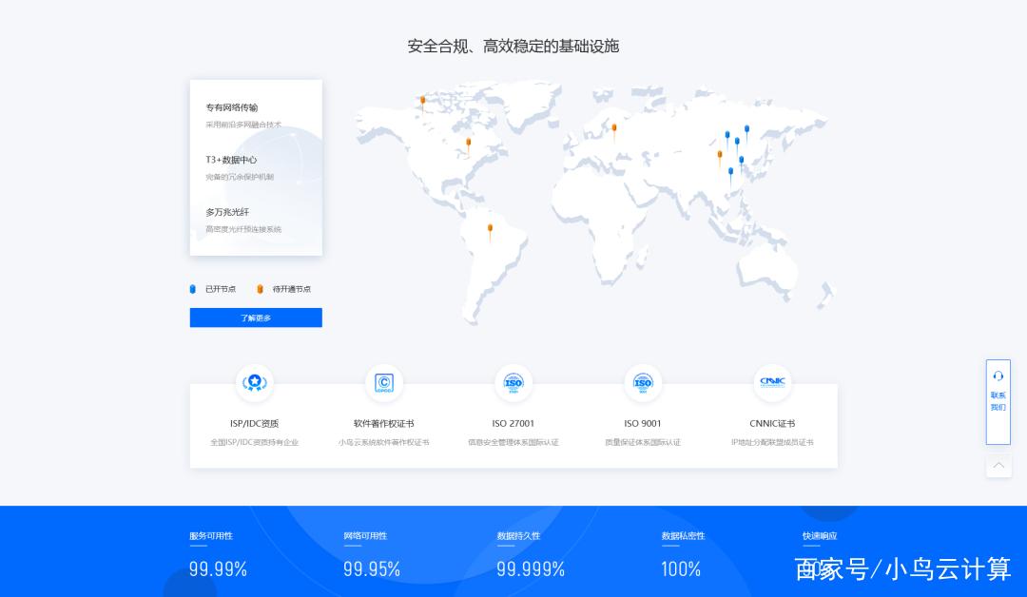Click 信息安全管理体系国际认证 description
This screenshot has width=1027, height=597.
[513, 442]
